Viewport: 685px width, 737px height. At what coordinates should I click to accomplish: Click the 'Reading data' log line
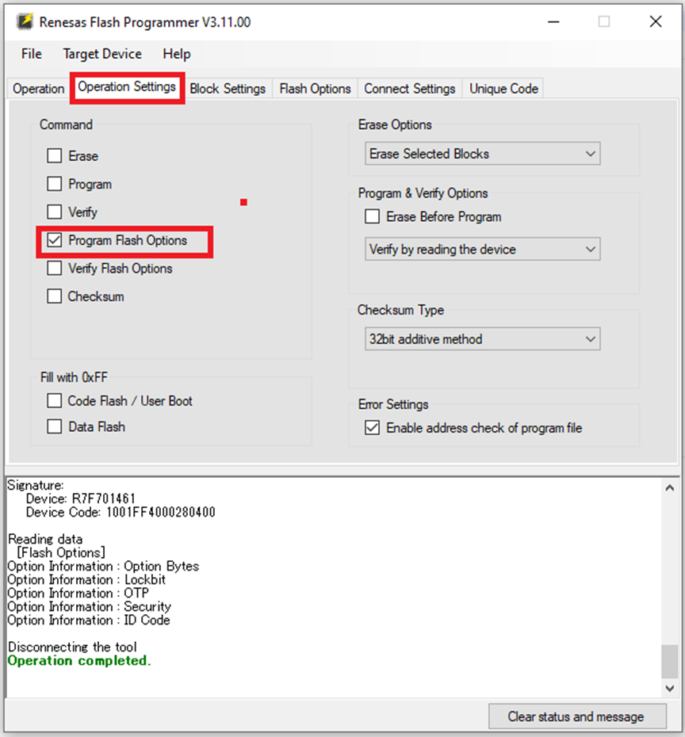[x=45, y=539]
